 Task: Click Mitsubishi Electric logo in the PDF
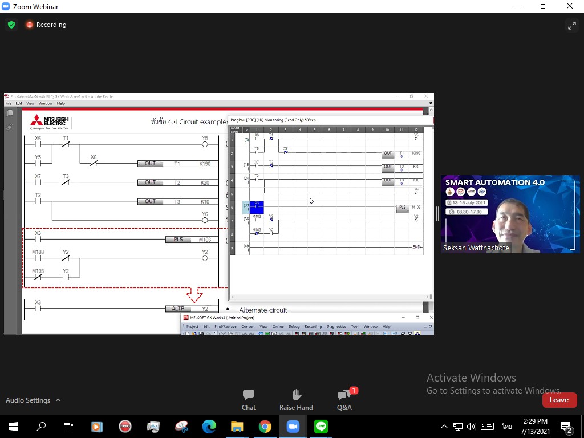click(50, 122)
